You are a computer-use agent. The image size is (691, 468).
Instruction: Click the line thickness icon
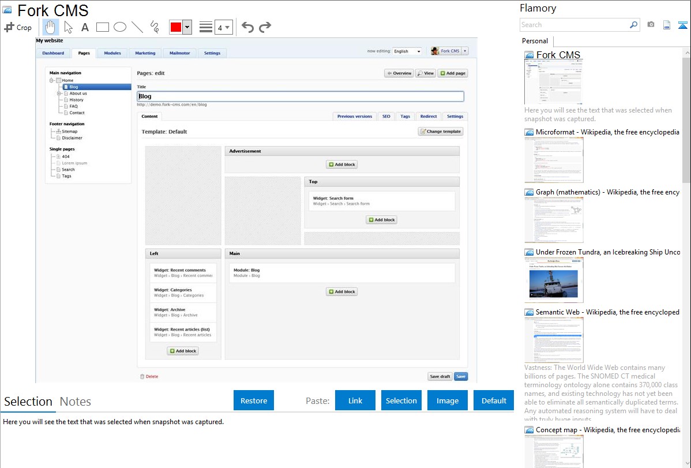tap(206, 27)
